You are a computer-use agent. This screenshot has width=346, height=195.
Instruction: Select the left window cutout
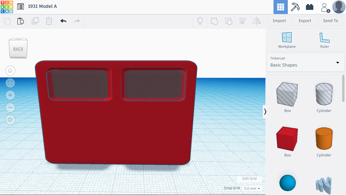80,85
